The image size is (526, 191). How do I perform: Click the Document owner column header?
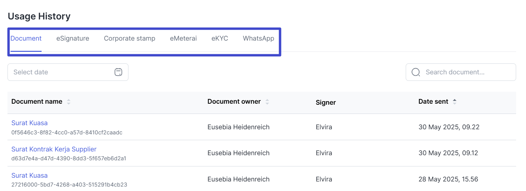point(234,101)
